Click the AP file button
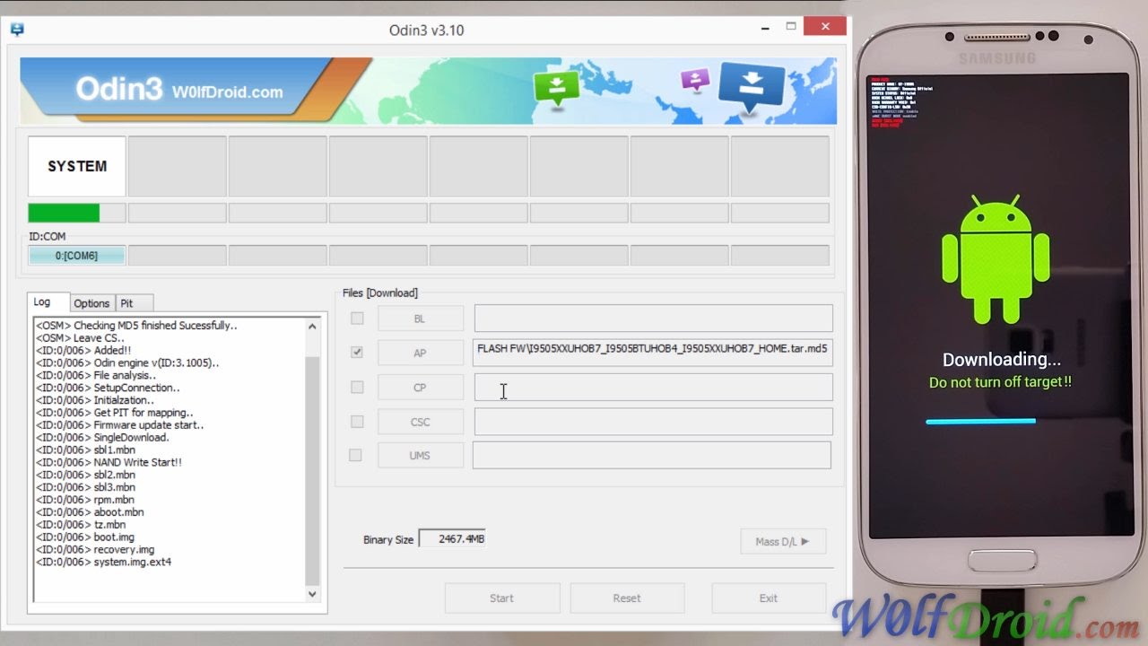Image resolution: width=1148 pixels, height=646 pixels. (x=421, y=353)
